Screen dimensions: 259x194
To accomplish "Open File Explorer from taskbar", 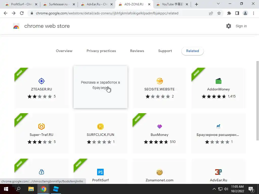I will click(31, 189).
